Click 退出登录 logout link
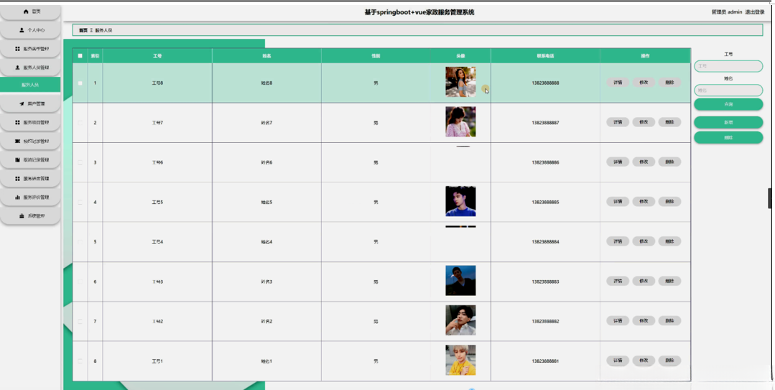 coord(755,12)
